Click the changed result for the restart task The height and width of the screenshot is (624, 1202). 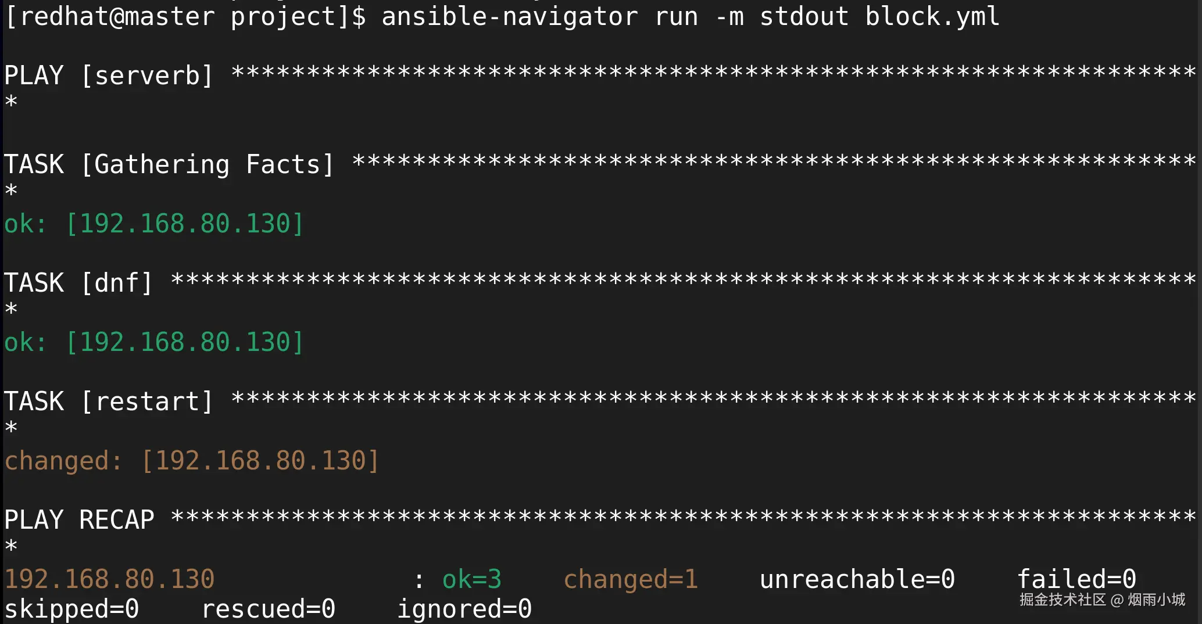pyautogui.click(x=192, y=461)
